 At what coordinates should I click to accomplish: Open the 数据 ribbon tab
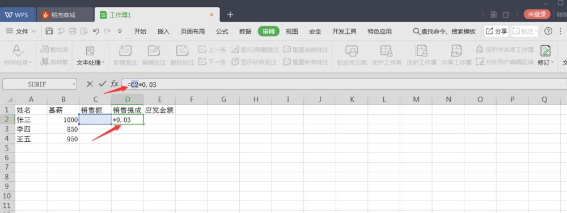245,31
